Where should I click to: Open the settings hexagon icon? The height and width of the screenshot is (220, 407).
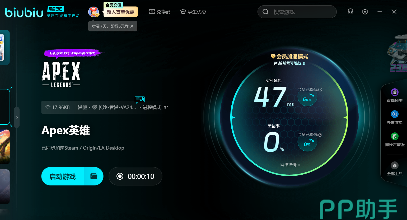point(365,12)
